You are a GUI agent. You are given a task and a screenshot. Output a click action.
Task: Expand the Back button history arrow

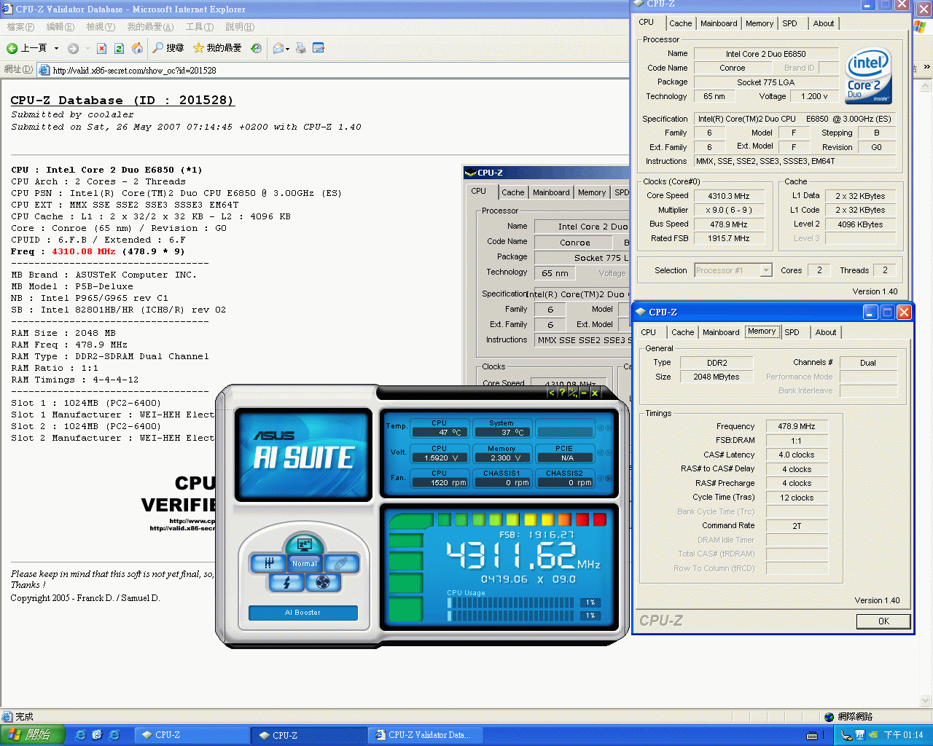[x=56, y=49]
